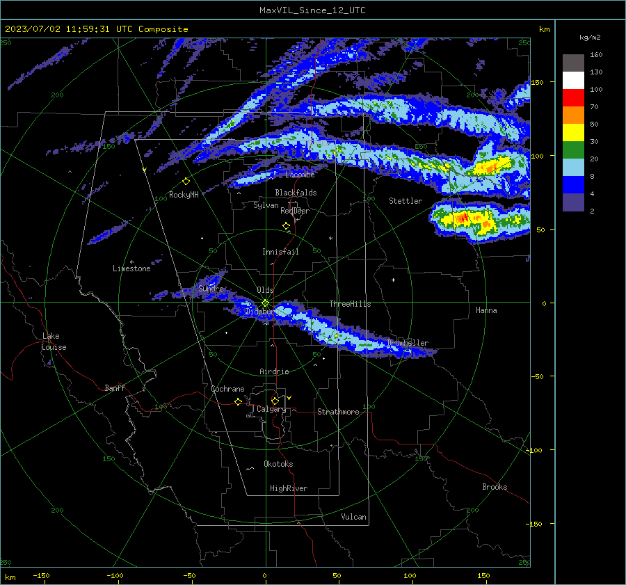Click the legend value 70
626x585 pixels.
(x=594, y=107)
